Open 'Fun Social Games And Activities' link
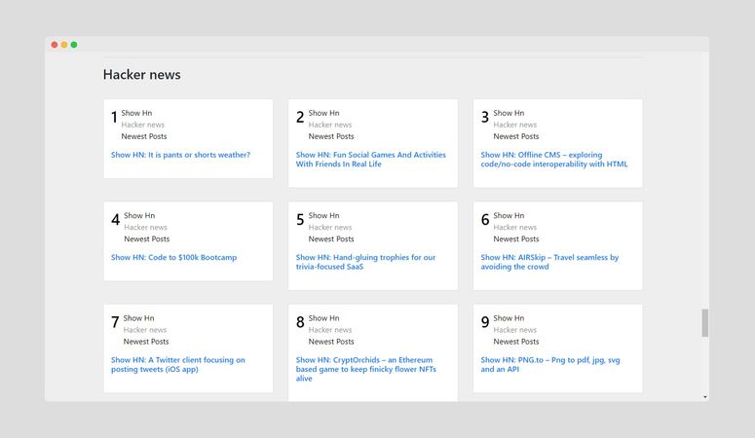The height and width of the screenshot is (438, 755). [371, 160]
